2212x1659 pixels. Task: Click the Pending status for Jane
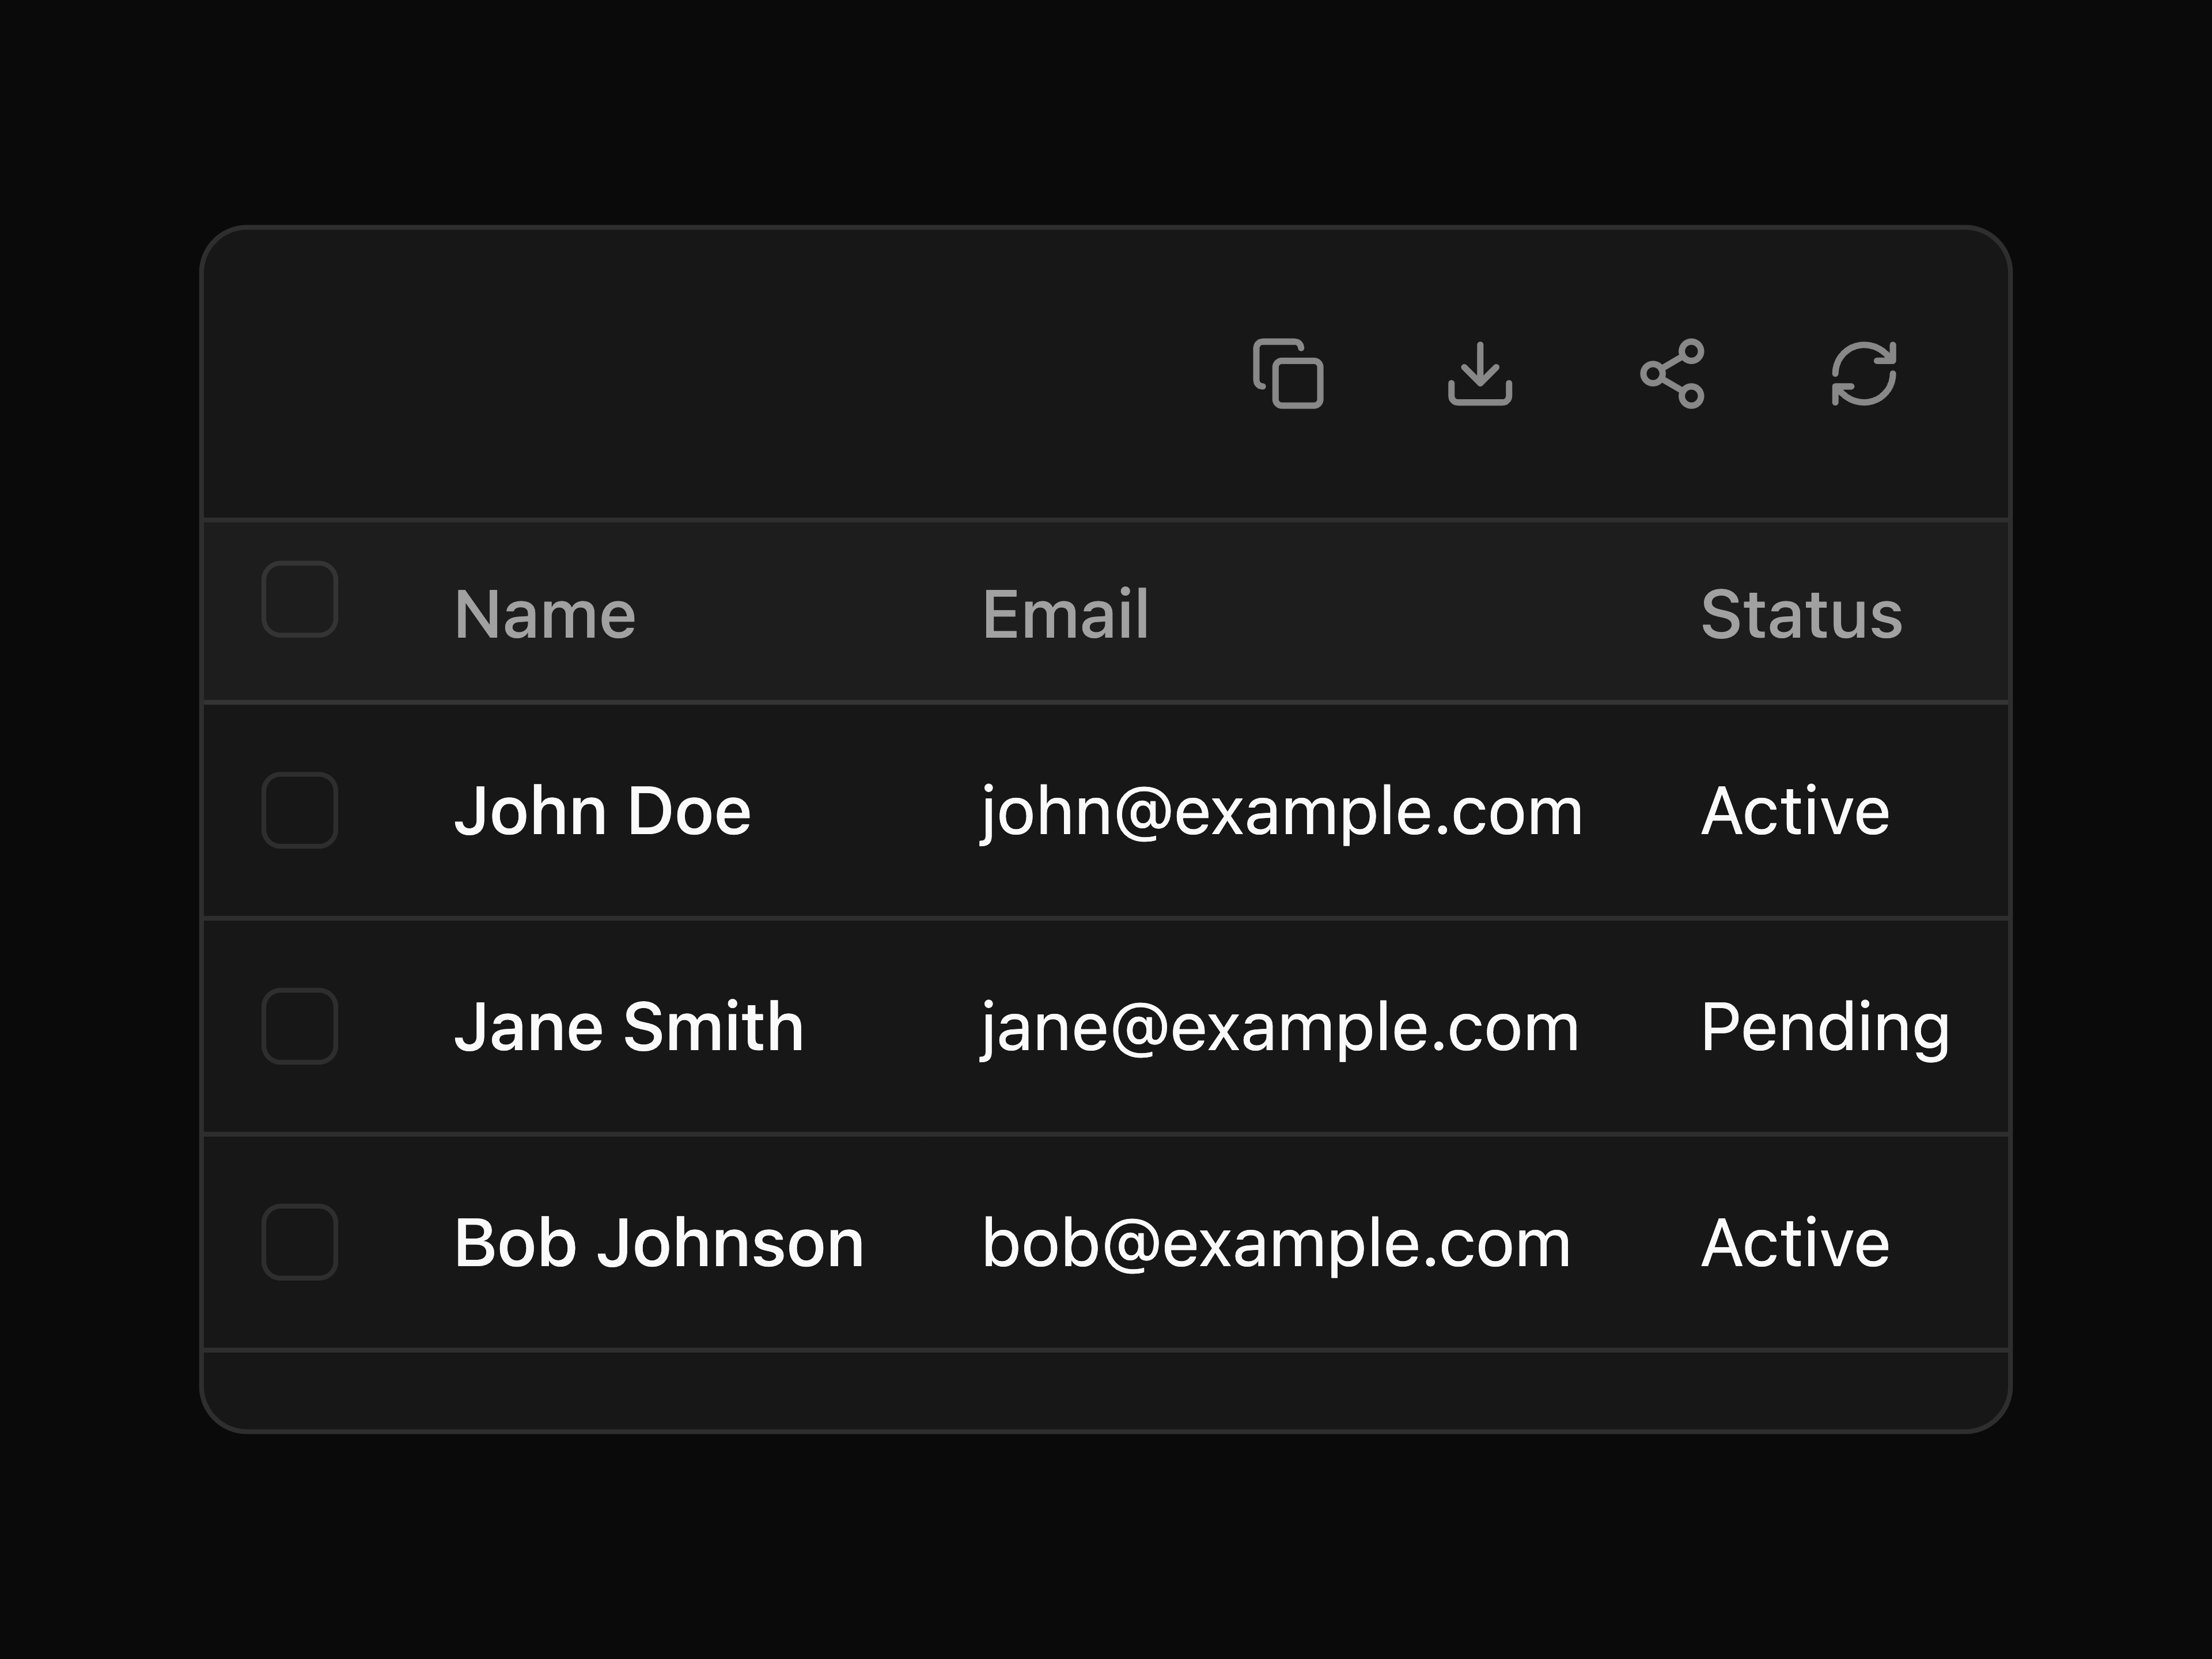click(x=1826, y=1028)
